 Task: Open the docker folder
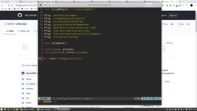tap(29, 103)
